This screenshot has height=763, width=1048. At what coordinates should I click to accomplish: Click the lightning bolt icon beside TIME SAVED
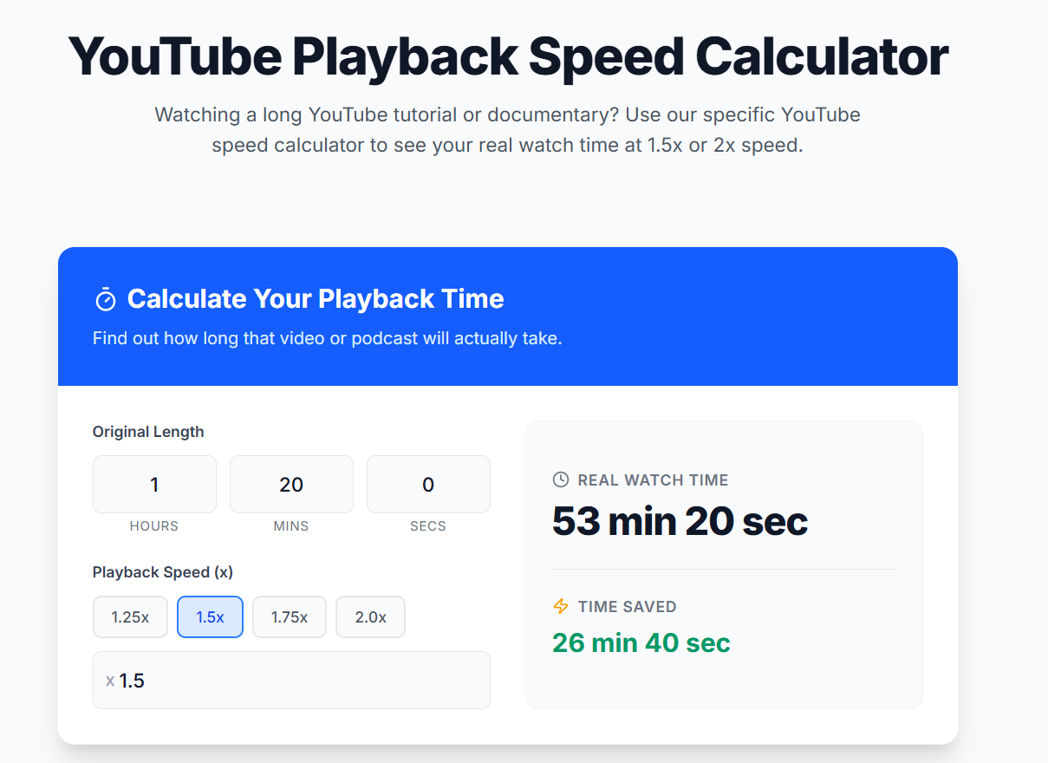click(561, 606)
